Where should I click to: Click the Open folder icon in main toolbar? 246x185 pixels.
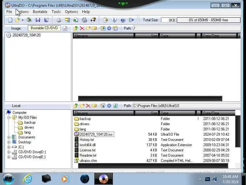[18, 20]
